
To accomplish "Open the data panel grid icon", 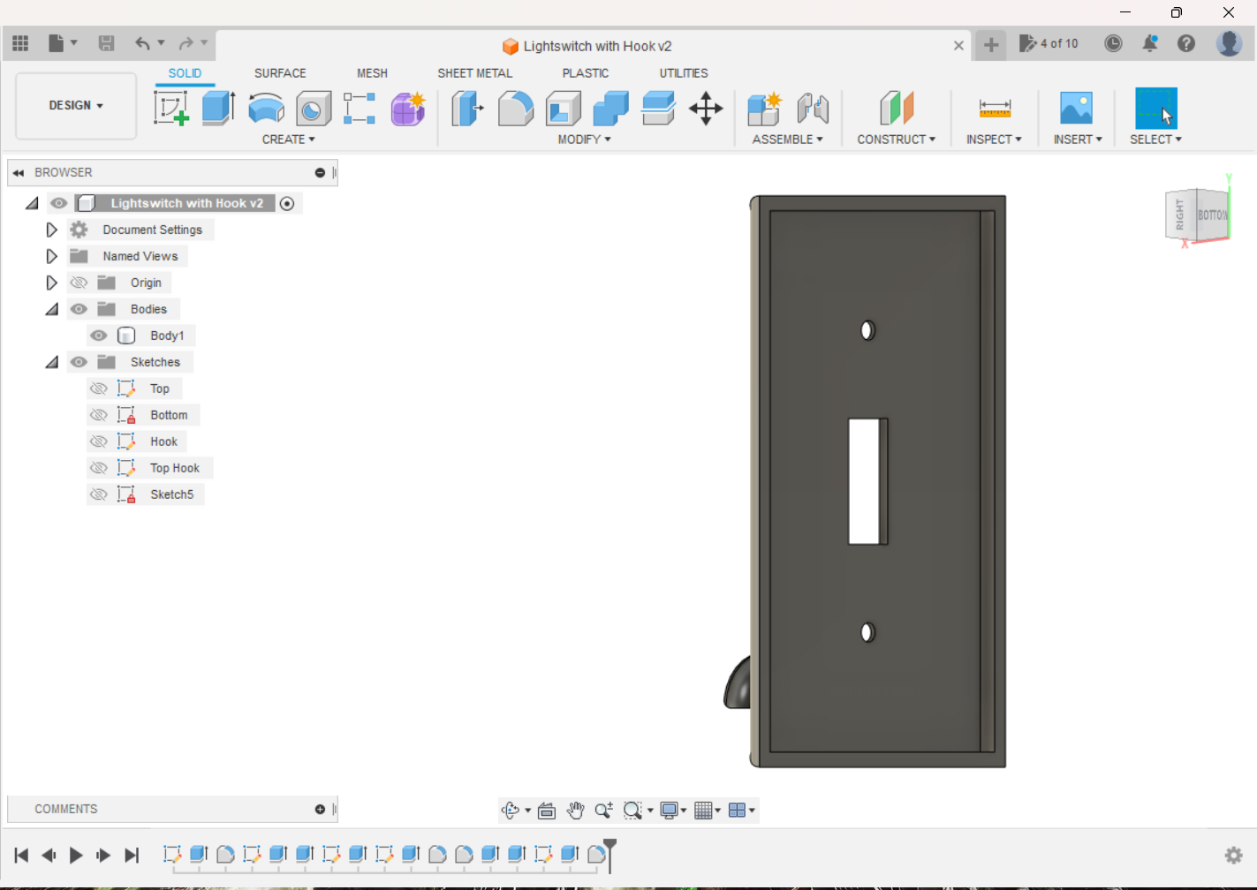I will coord(20,42).
